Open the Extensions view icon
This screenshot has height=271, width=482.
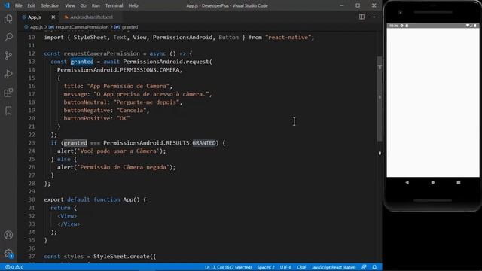[8, 93]
